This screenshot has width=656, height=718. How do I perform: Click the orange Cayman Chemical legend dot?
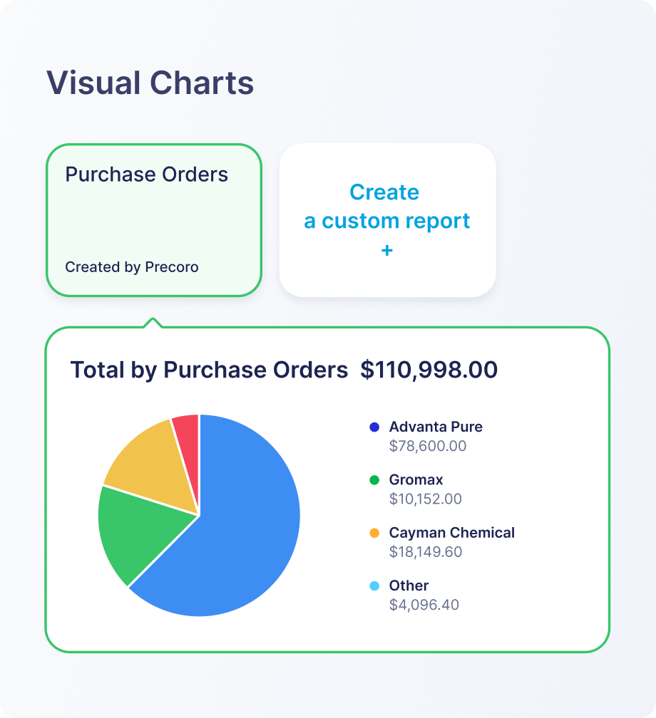pos(374,533)
